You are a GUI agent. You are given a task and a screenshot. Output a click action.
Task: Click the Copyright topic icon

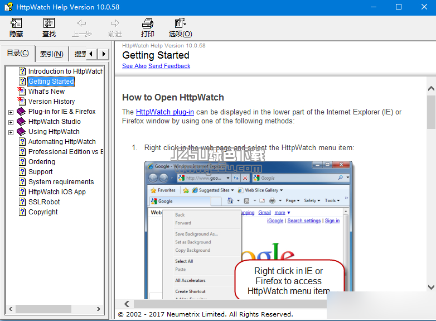[22, 212]
